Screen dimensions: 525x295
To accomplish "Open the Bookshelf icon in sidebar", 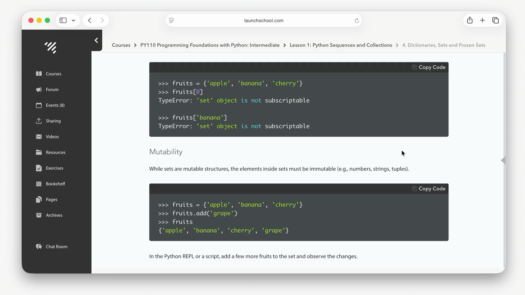I will tap(39, 184).
